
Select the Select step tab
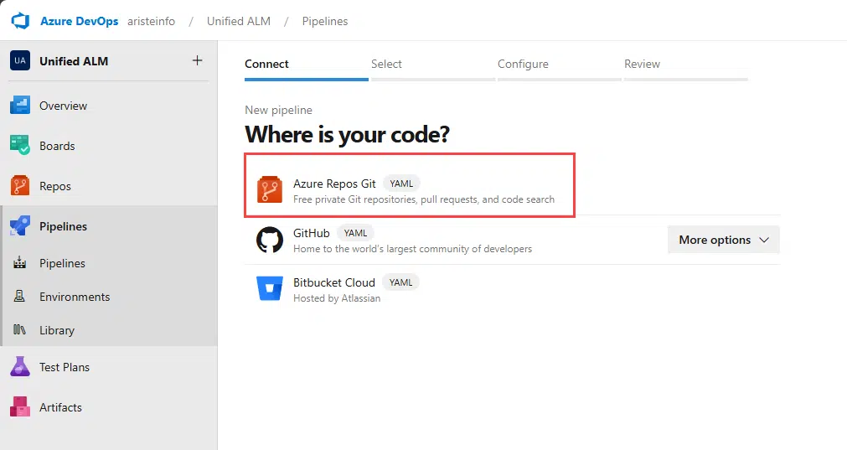click(432, 68)
